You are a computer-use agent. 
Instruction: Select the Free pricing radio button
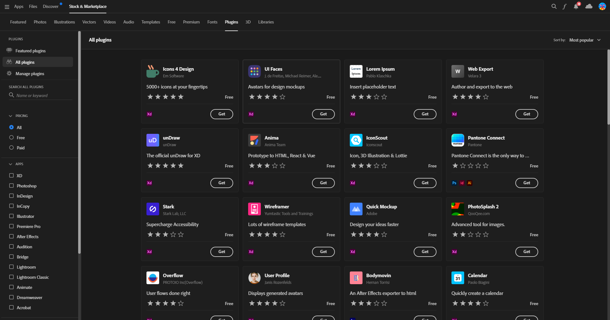11,137
